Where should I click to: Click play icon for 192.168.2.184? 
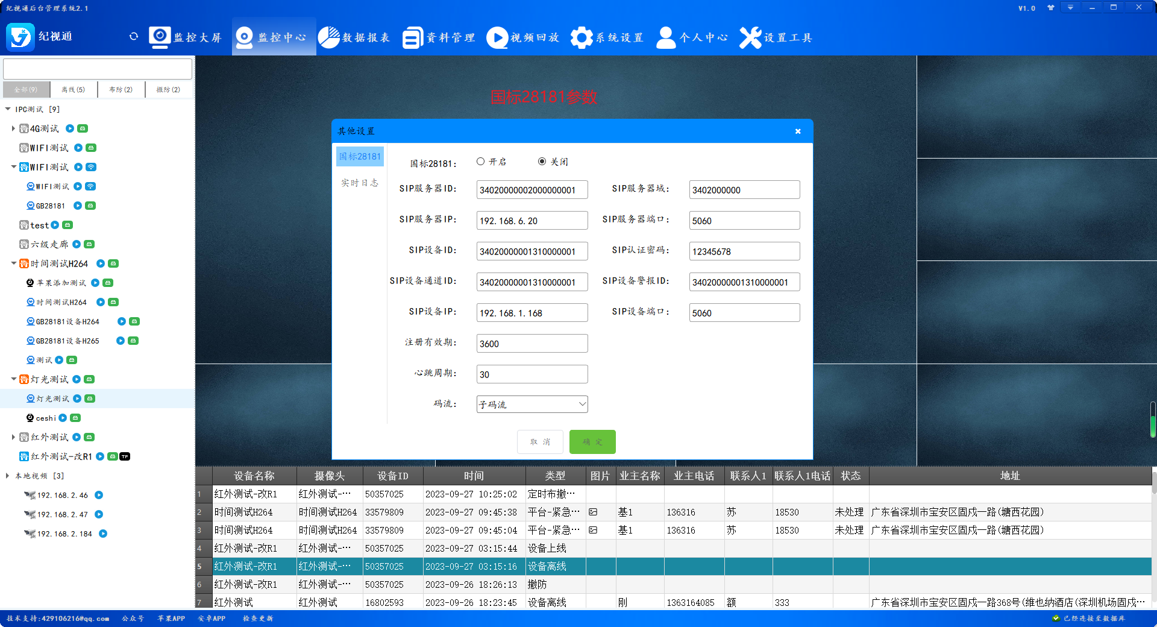coord(103,534)
